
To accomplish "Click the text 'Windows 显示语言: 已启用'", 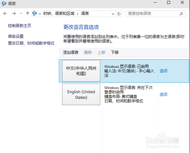I will pyautogui.click(x=126, y=66).
